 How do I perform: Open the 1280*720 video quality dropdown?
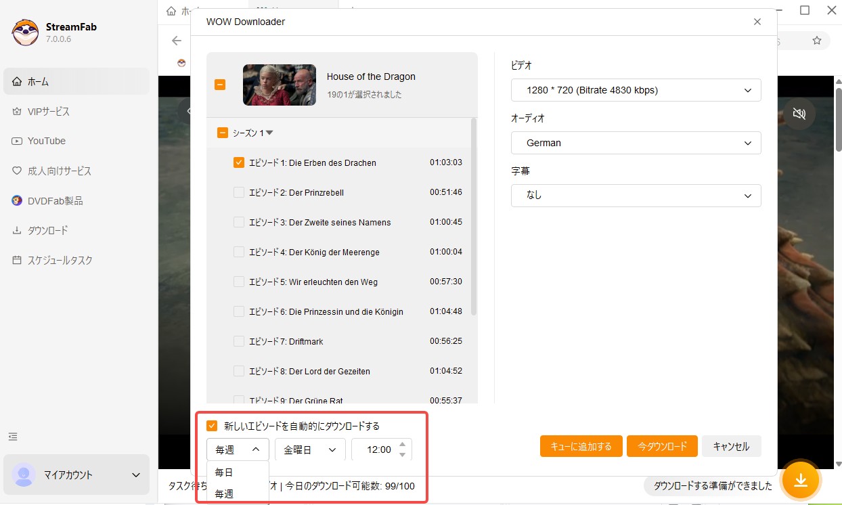[636, 90]
